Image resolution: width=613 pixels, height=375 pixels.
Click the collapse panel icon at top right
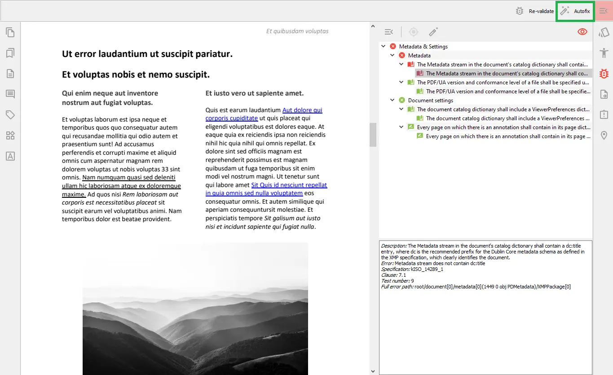pos(604,11)
